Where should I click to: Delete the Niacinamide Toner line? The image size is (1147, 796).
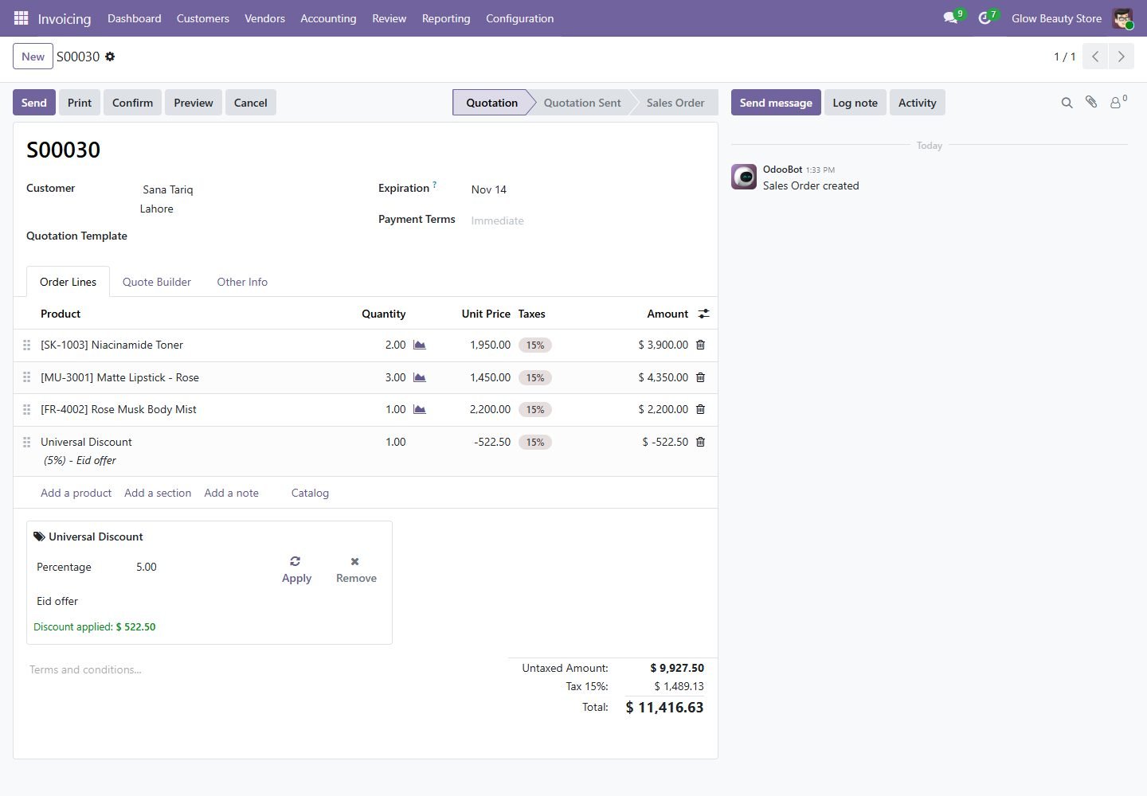pos(700,345)
